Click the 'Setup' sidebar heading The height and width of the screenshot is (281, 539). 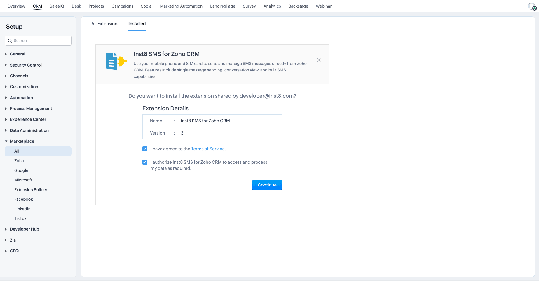(14, 27)
